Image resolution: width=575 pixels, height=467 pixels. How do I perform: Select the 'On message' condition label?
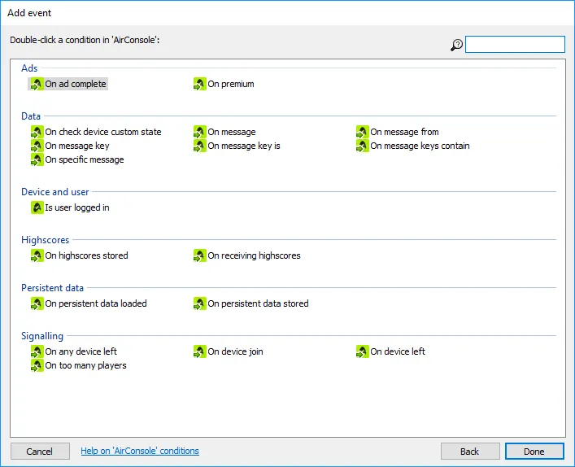[232, 132]
